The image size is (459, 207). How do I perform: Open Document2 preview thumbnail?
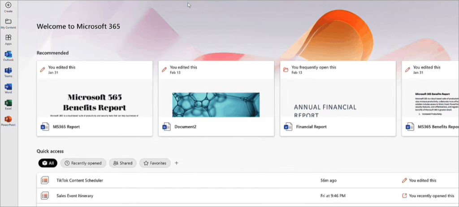[x=216, y=98]
